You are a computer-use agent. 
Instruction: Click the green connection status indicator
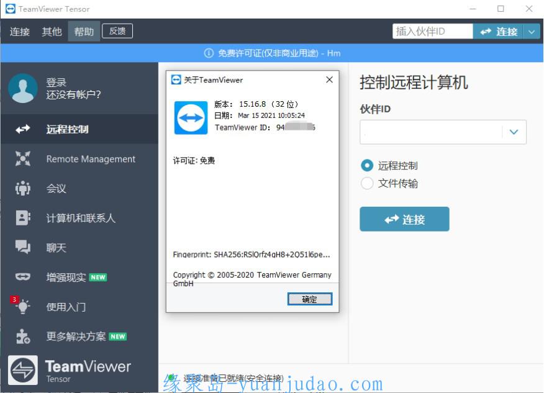(171, 377)
